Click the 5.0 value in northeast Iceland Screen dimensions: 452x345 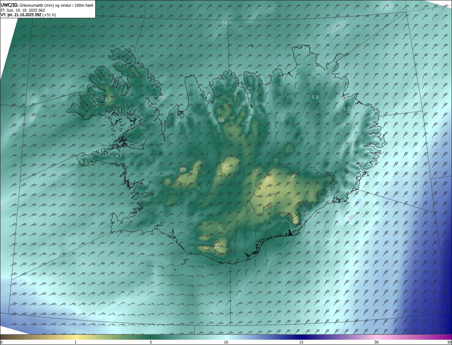click(x=315, y=97)
